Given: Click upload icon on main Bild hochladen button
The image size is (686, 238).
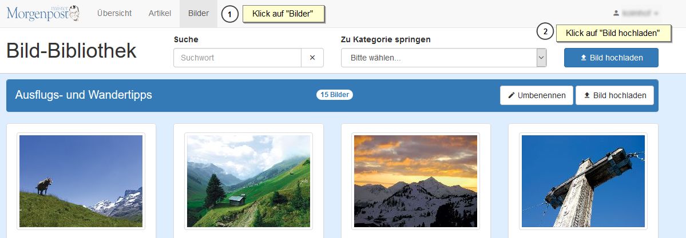Looking at the screenshot, I should (x=584, y=58).
